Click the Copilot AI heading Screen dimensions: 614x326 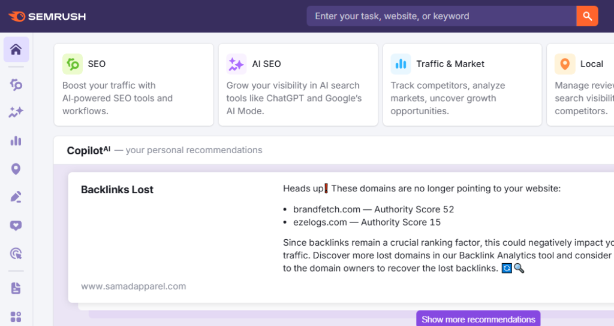[x=89, y=150]
